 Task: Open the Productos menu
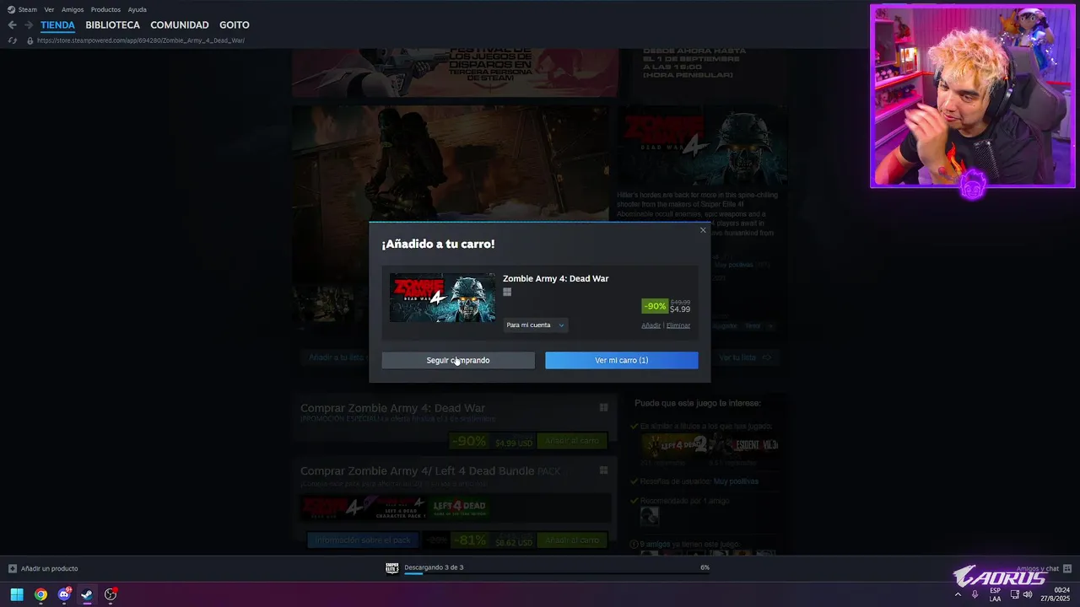pos(105,9)
